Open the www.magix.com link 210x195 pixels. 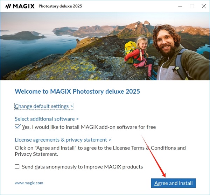click(29, 183)
